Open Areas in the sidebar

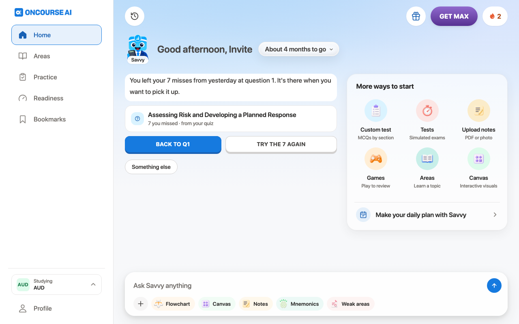point(56,56)
